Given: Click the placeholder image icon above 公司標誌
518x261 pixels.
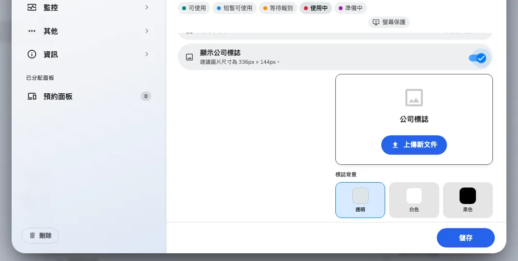Looking at the screenshot, I should pos(414,98).
